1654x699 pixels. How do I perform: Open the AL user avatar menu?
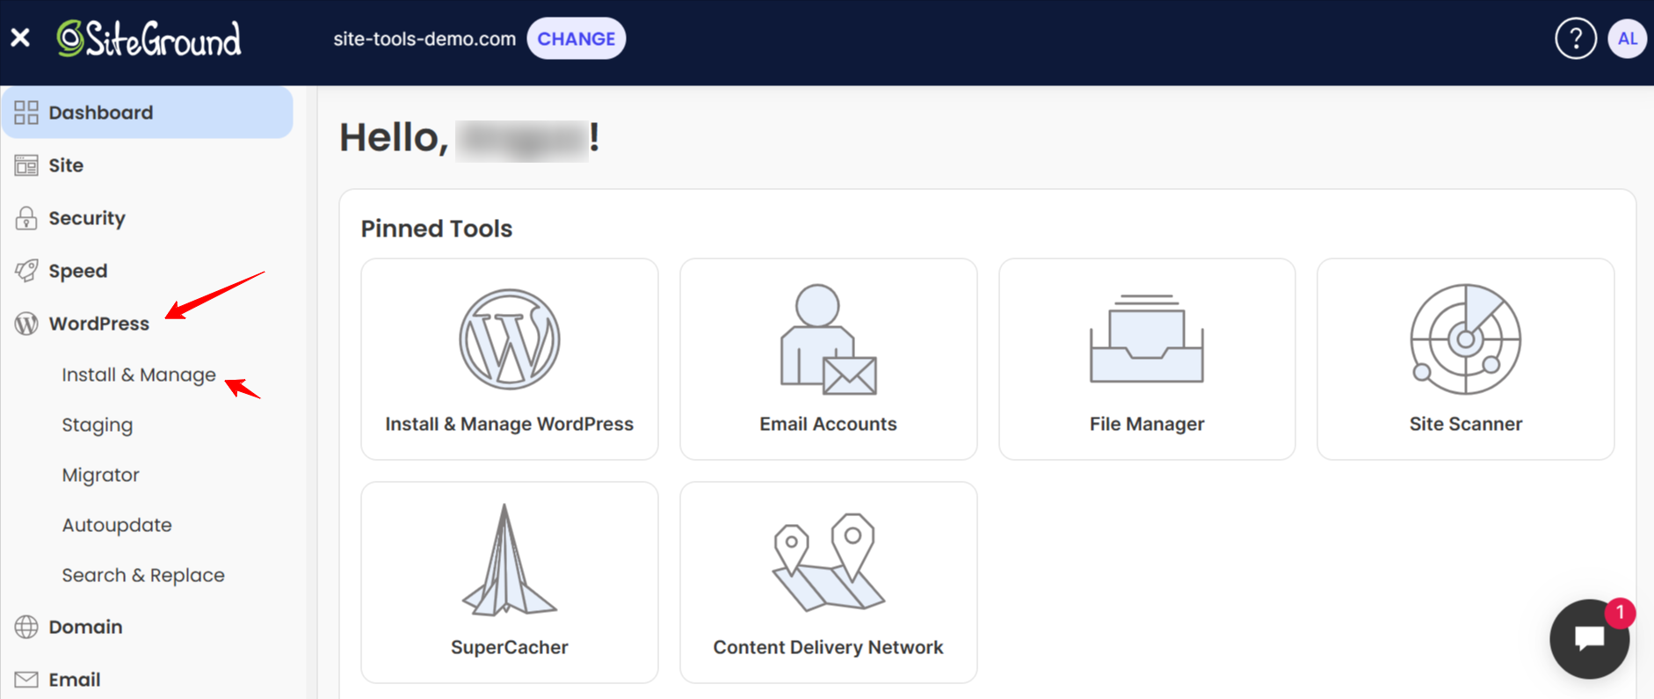1627,39
